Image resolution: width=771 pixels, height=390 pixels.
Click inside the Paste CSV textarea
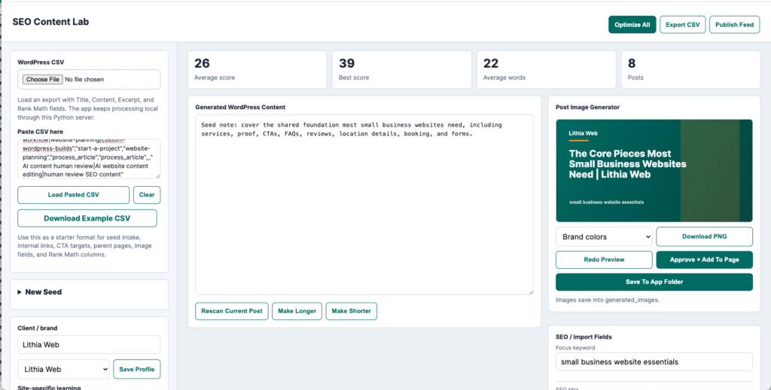(89, 159)
